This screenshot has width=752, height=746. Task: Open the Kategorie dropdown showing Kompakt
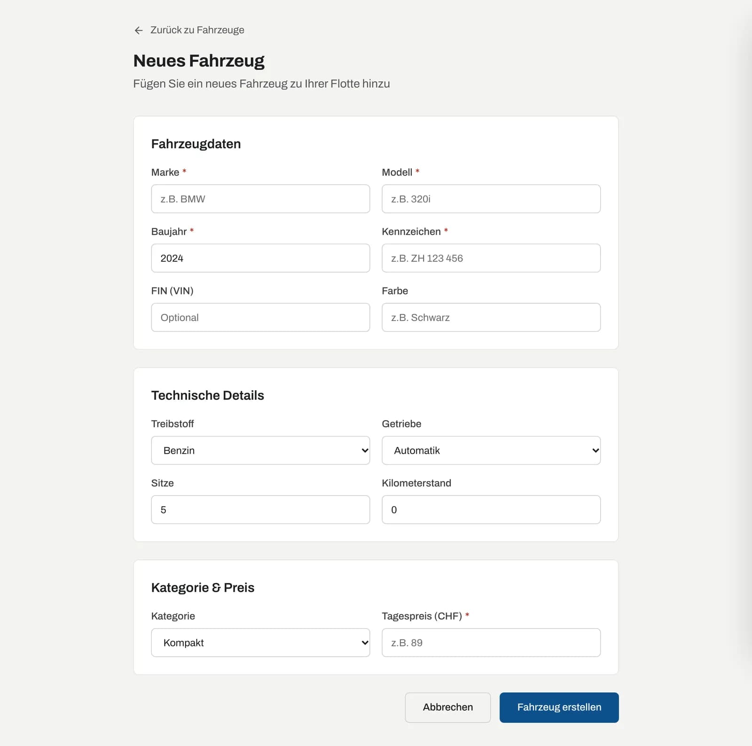click(x=260, y=643)
